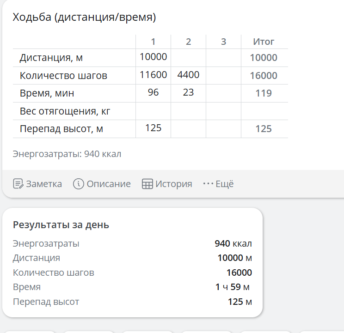
Task: Expand the Ещё more menu
Action: pyautogui.click(x=218, y=184)
